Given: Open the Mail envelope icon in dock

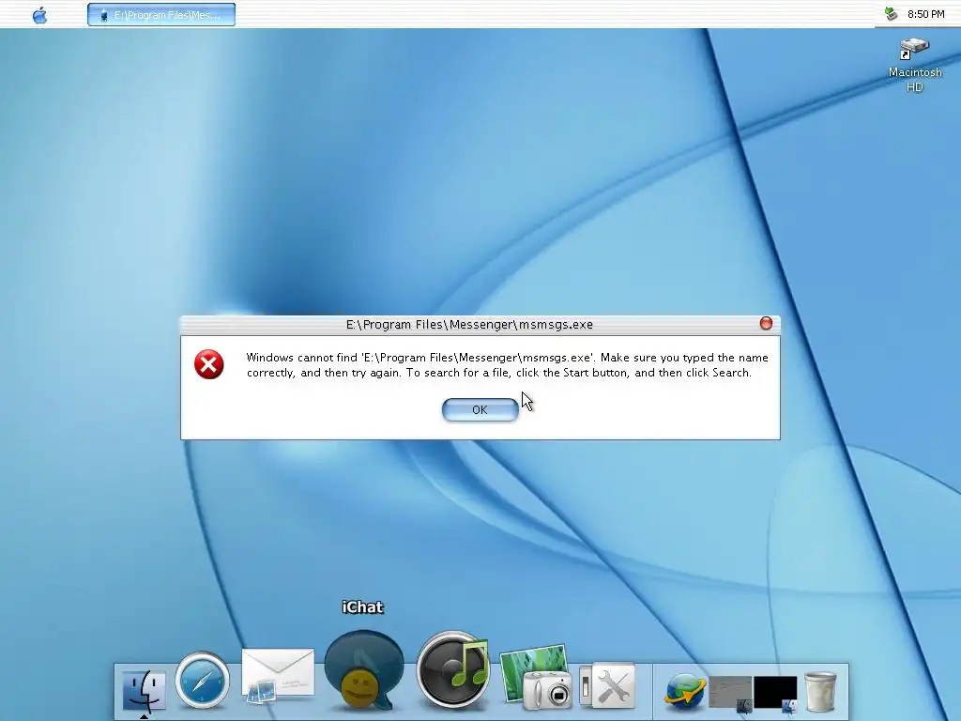Looking at the screenshot, I should (278, 675).
